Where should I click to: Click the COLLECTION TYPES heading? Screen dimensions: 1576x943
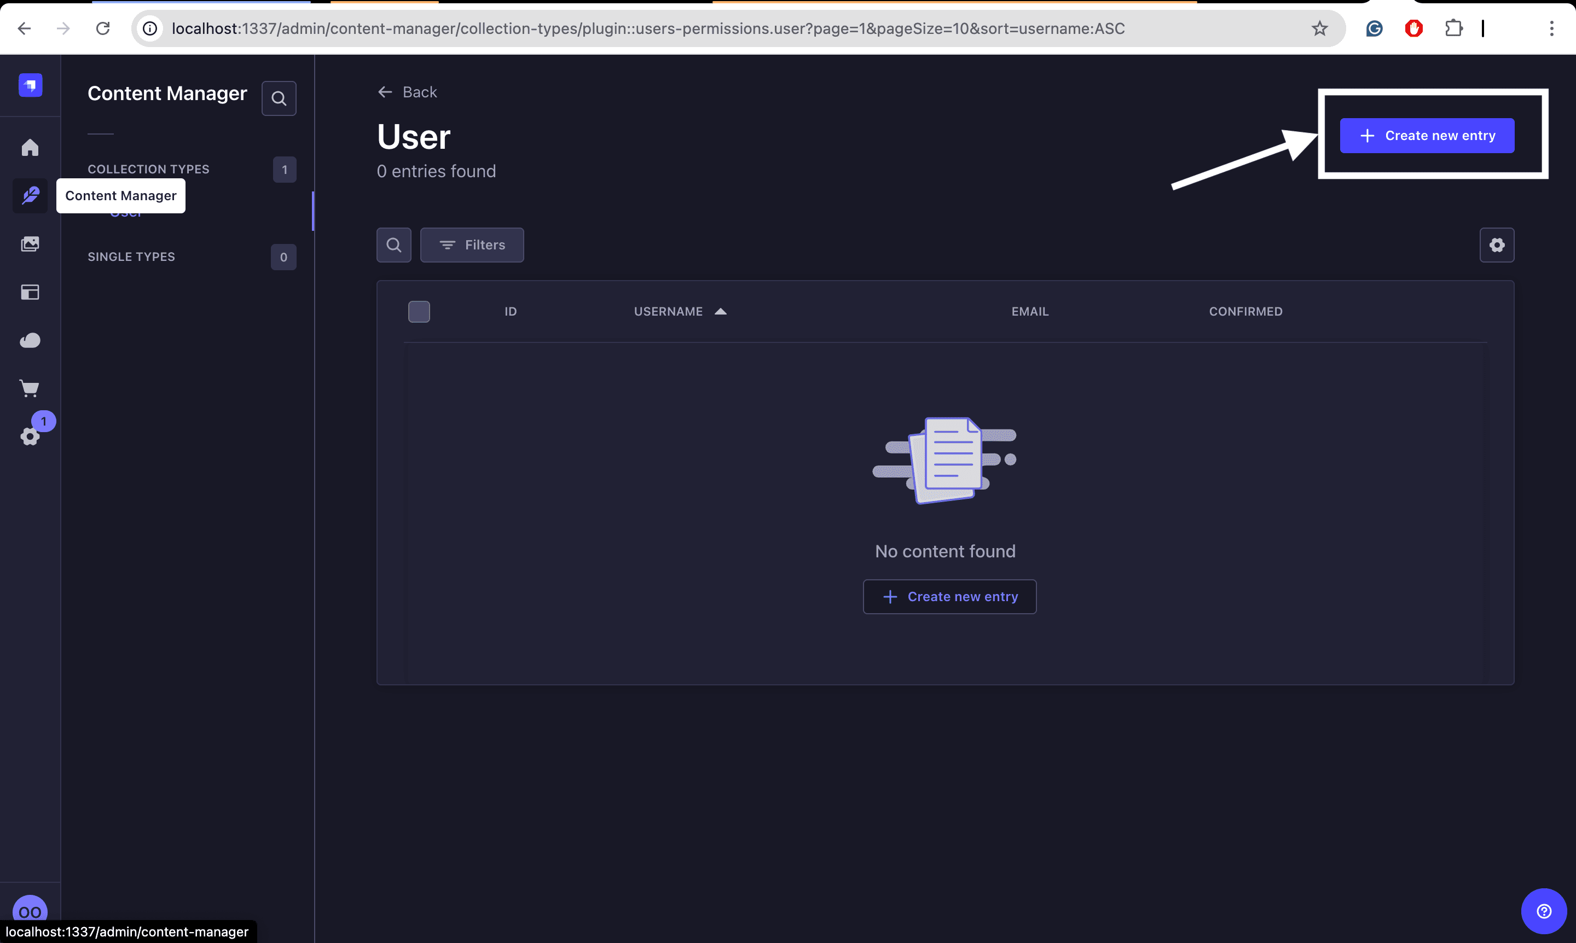(x=148, y=169)
